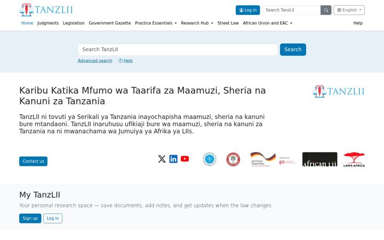Click the Contact us button

pyautogui.click(x=33, y=161)
